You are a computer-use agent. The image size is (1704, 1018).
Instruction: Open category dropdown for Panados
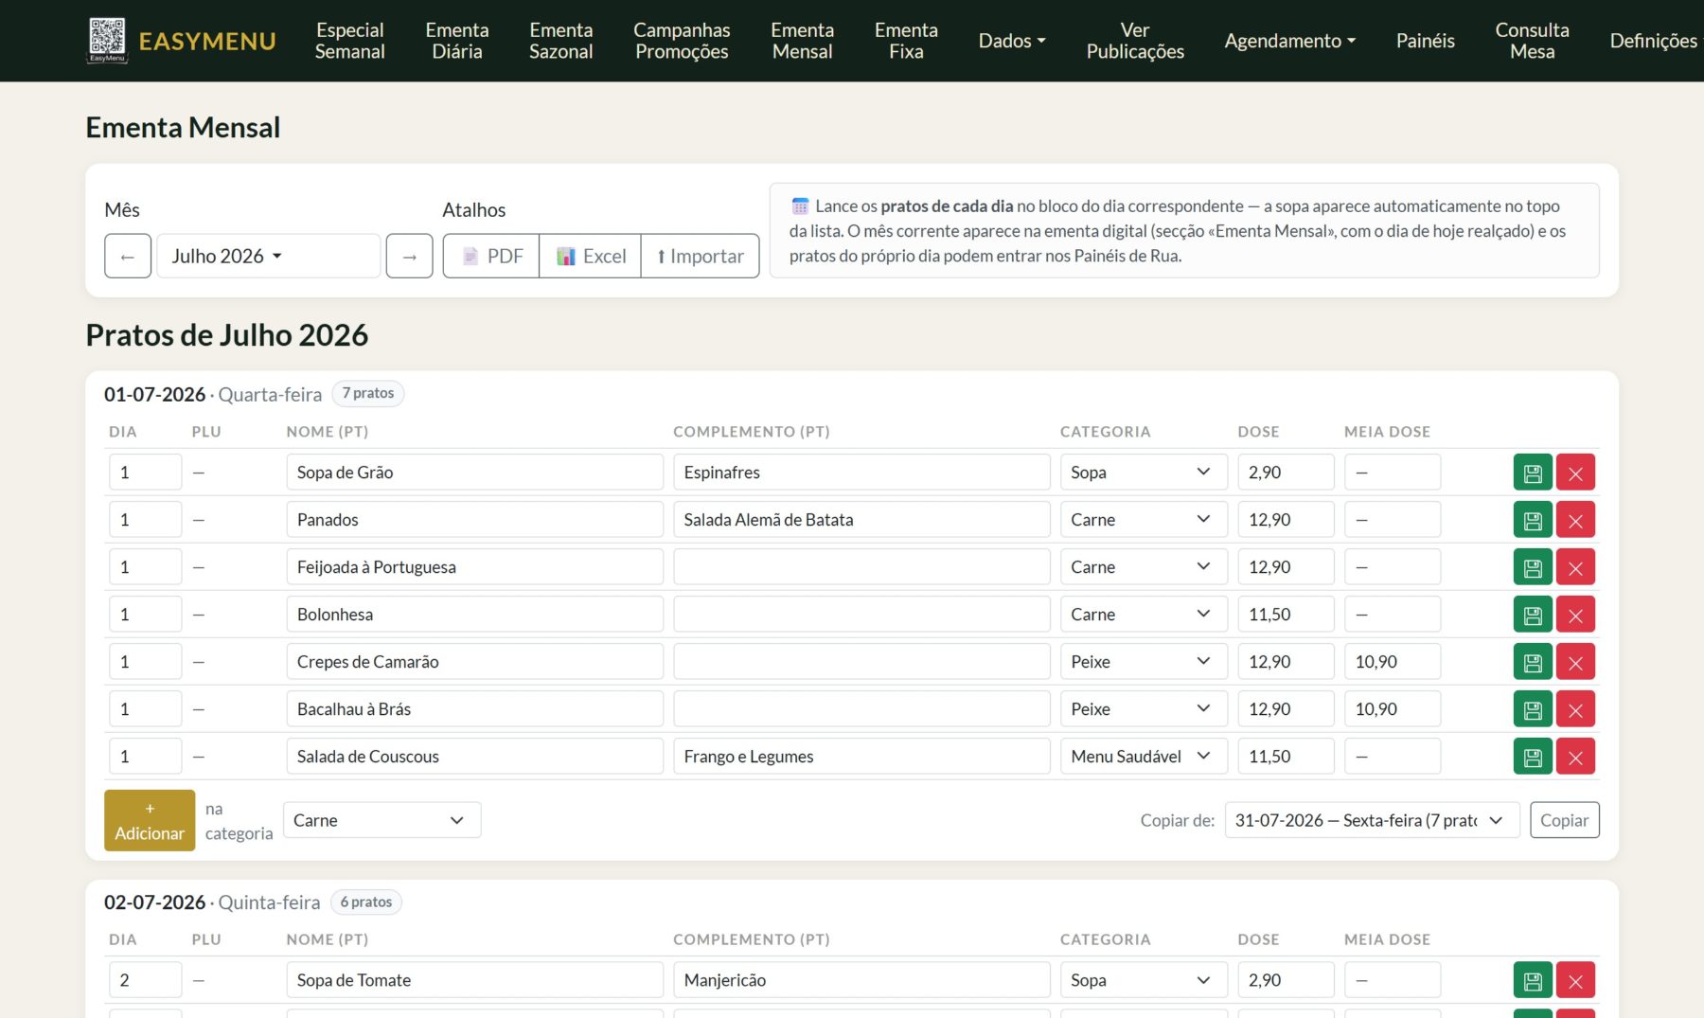pyautogui.click(x=1144, y=520)
